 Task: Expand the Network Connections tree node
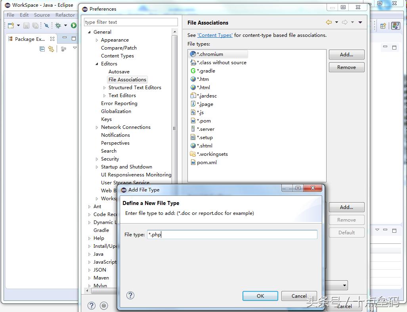(97, 127)
